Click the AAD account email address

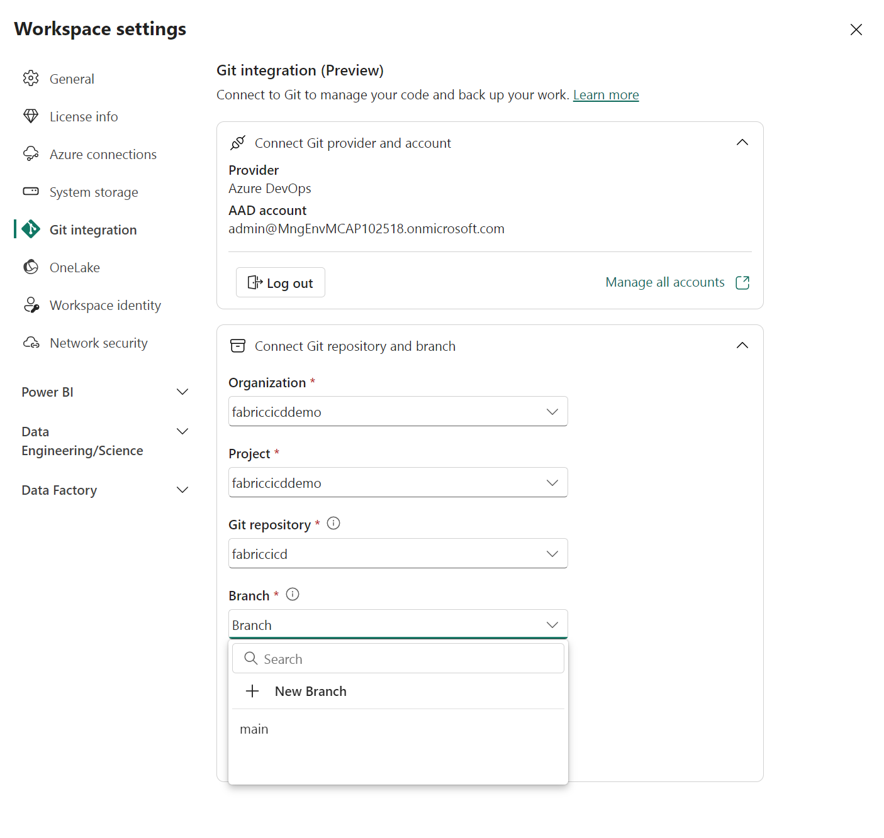click(x=366, y=229)
